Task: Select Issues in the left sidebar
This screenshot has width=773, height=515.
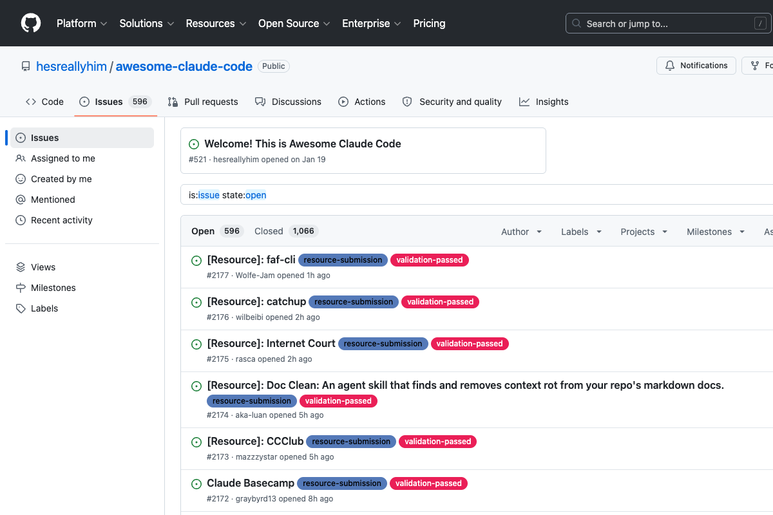Action: pos(82,138)
